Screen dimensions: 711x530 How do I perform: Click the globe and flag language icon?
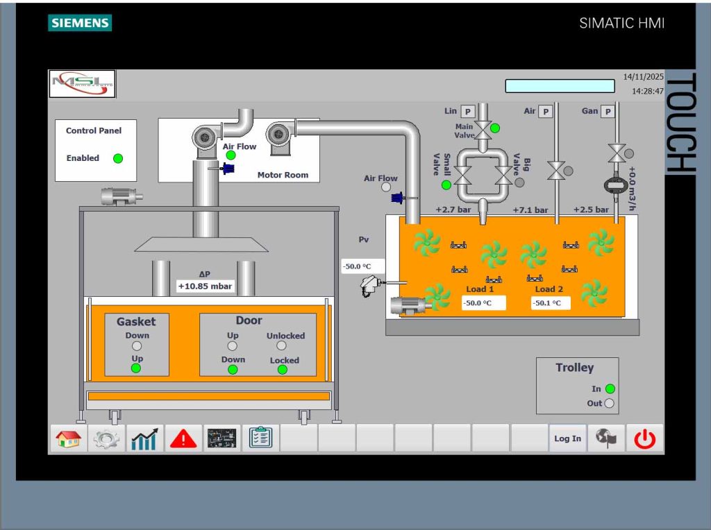click(x=606, y=438)
